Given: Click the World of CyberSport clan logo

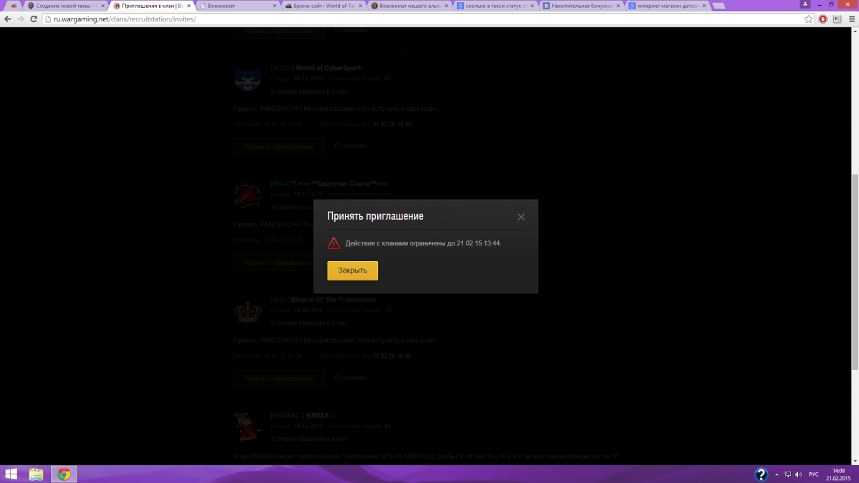Looking at the screenshot, I should point(248,80).
